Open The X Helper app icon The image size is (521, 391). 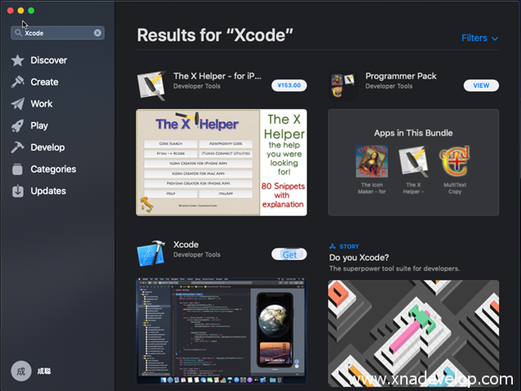(x=151, y=85)
